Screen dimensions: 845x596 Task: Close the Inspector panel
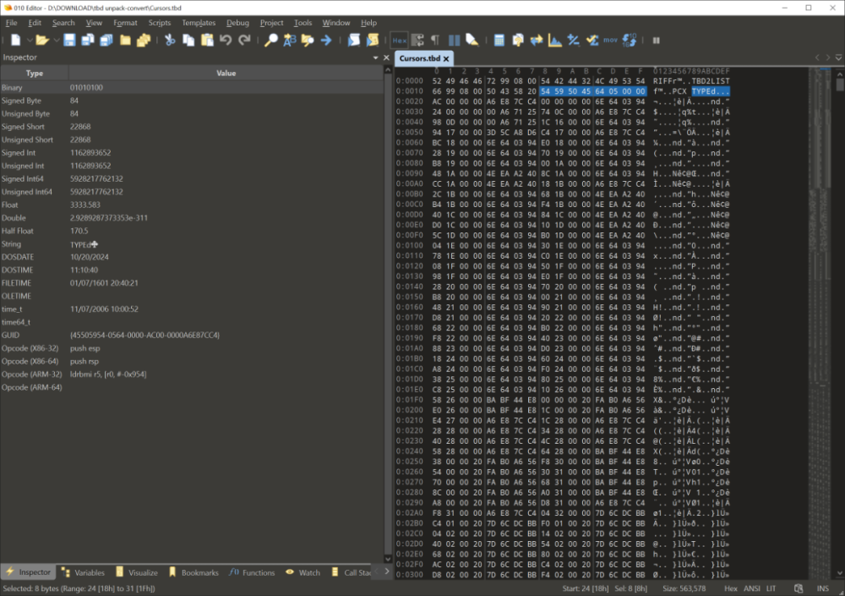386,57
